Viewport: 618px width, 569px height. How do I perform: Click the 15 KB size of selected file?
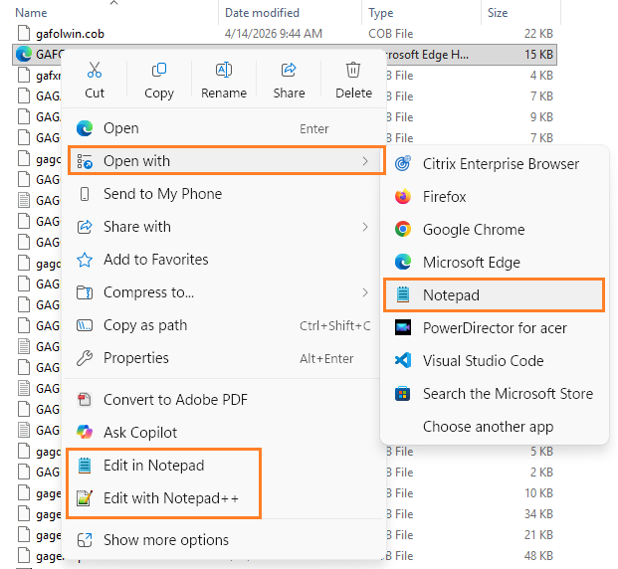click(x=538, y=55)
